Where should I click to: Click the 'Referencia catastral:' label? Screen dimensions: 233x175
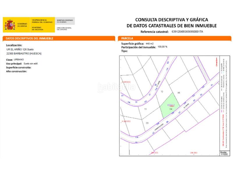tap(155, 32)
